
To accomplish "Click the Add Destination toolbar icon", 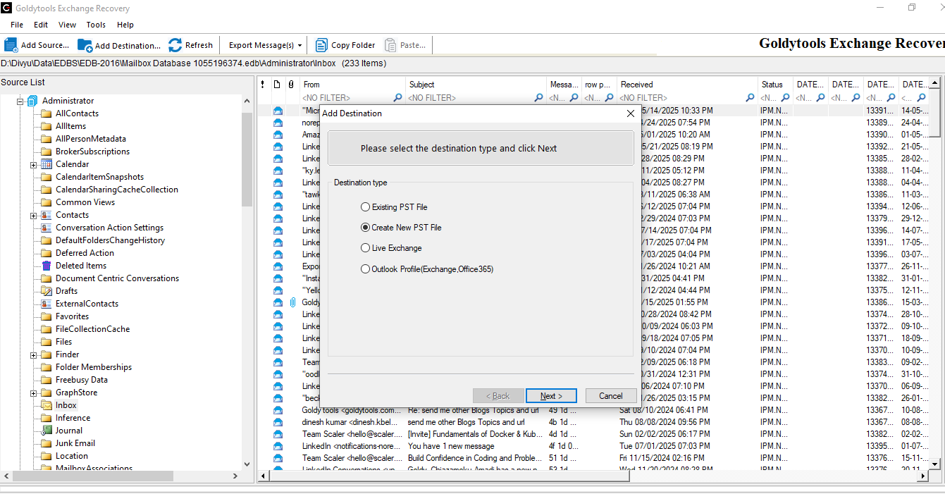I will 85,45.
